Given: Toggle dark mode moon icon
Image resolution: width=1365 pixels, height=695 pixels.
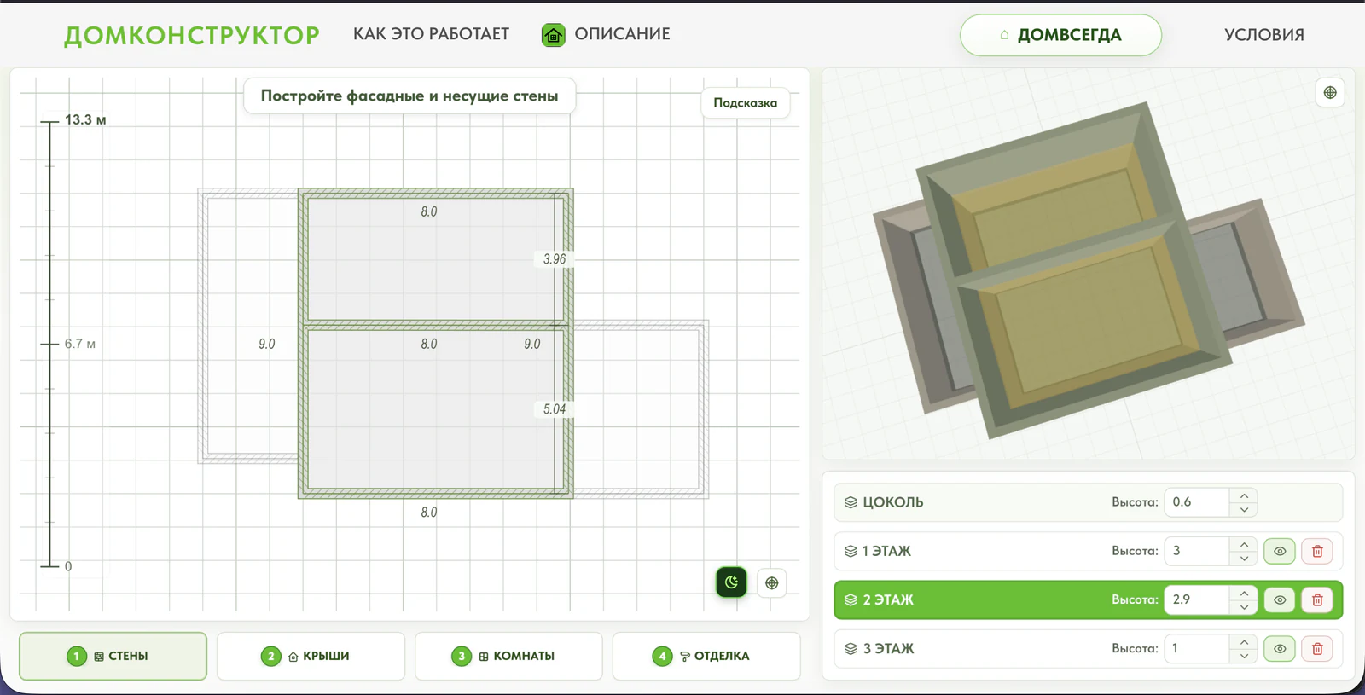Looking at the screenshot, I should tap(731, 582).
